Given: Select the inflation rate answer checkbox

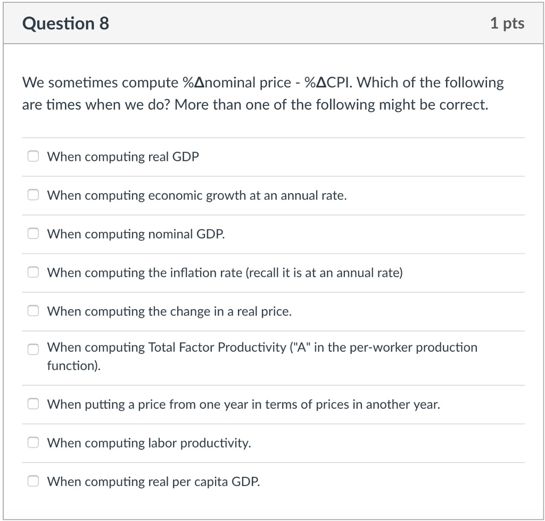Looking at the screenshot, I should pos(33,272).
